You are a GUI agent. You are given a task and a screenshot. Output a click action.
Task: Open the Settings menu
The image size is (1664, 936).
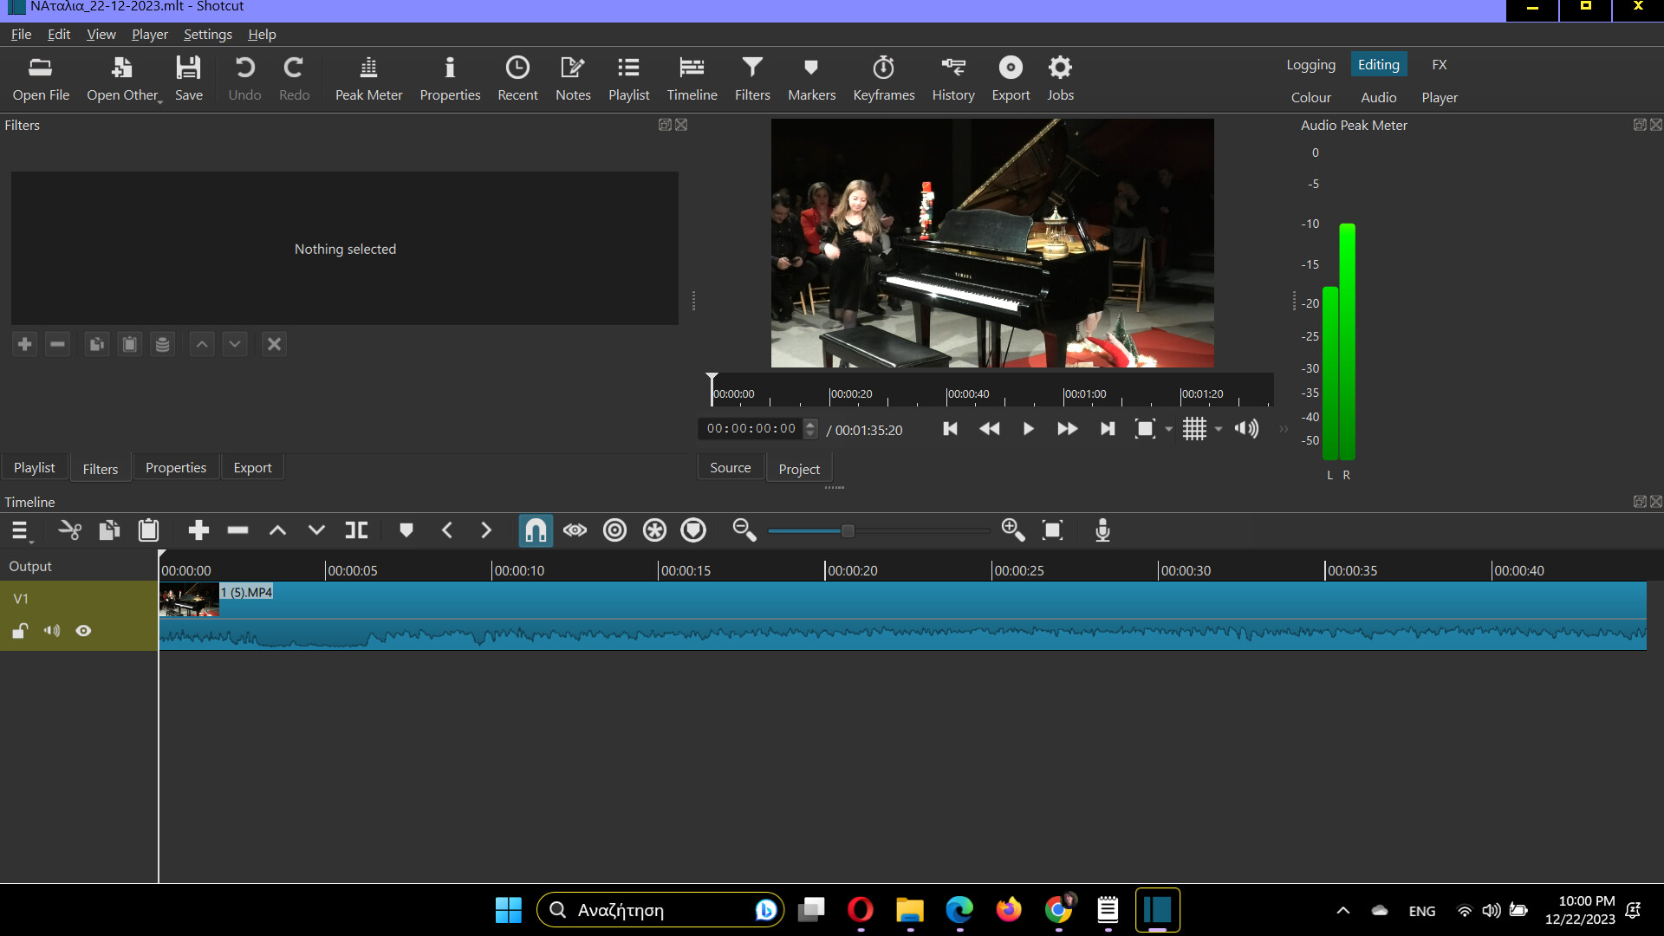[207, 34]
